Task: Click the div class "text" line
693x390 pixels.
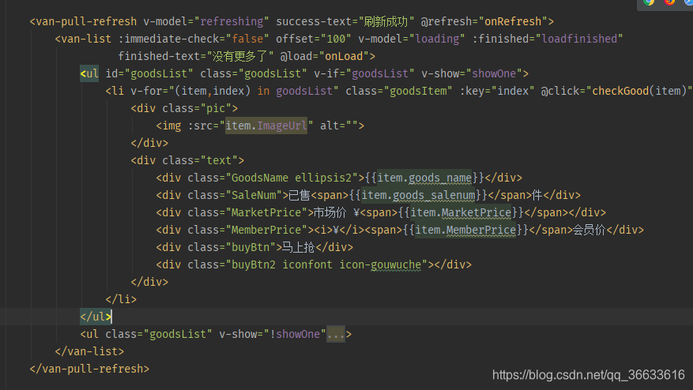Action: pyautogui.click(x=187, y=160)
